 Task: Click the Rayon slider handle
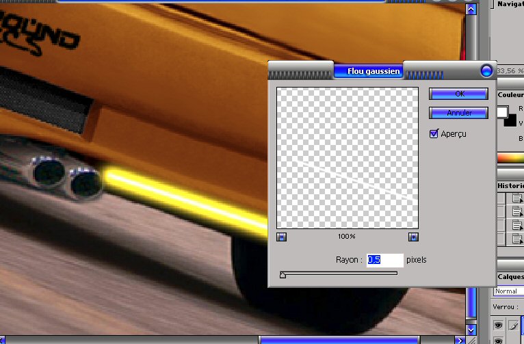[283, 275]
